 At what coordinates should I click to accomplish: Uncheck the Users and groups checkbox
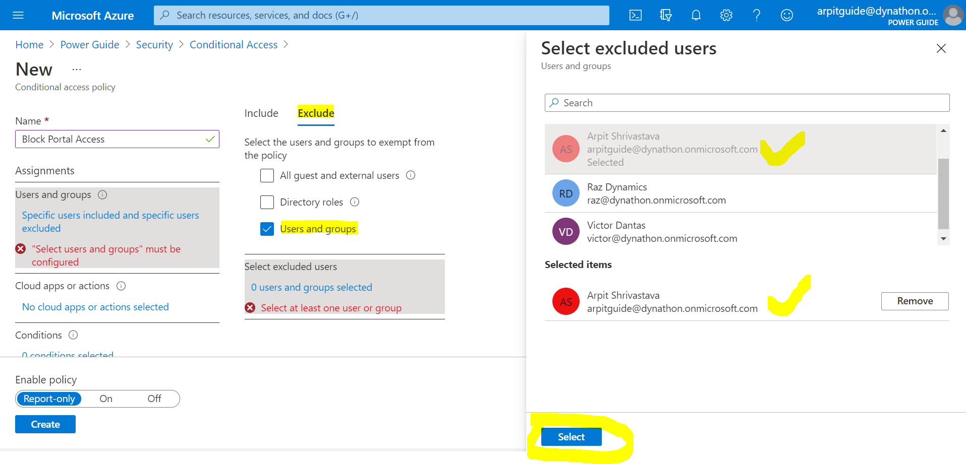point(267,229)
